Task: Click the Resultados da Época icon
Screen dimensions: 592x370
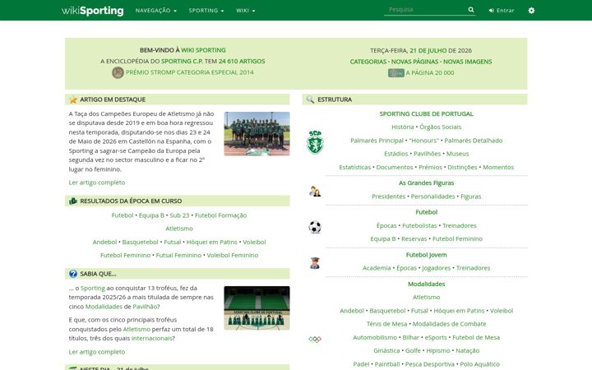Action: [73, 201]
